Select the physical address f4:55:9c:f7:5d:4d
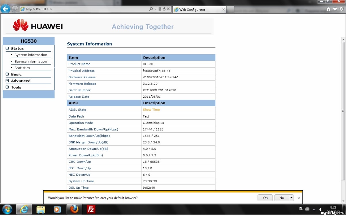Screen dimensions: 346x216 (156, 71)
